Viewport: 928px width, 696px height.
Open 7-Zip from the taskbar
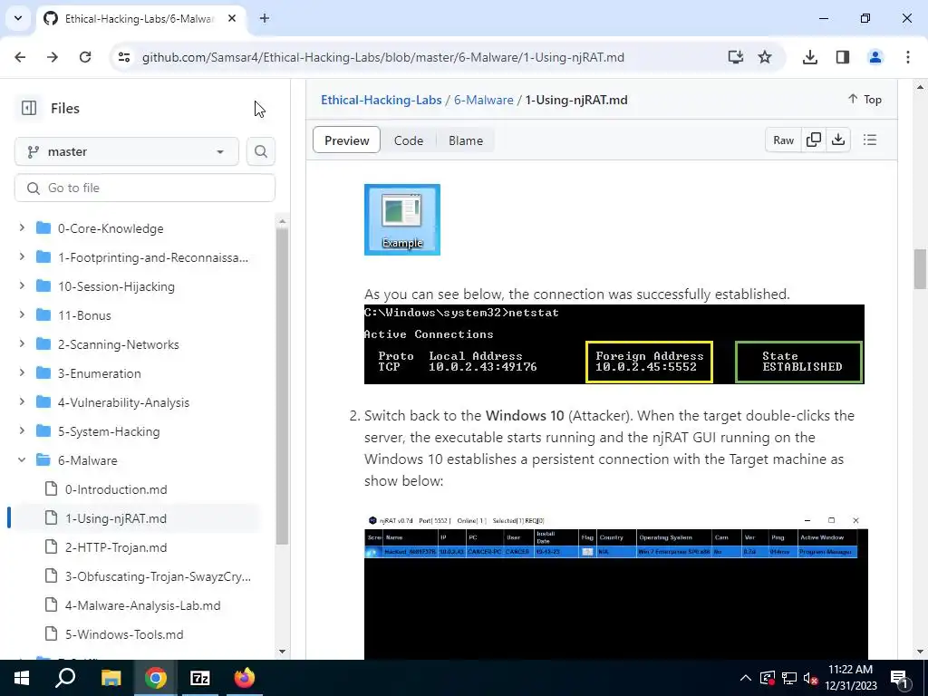(x=200, y=678)
